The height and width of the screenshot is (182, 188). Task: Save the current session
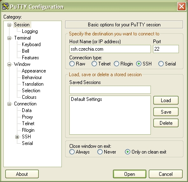166,112
